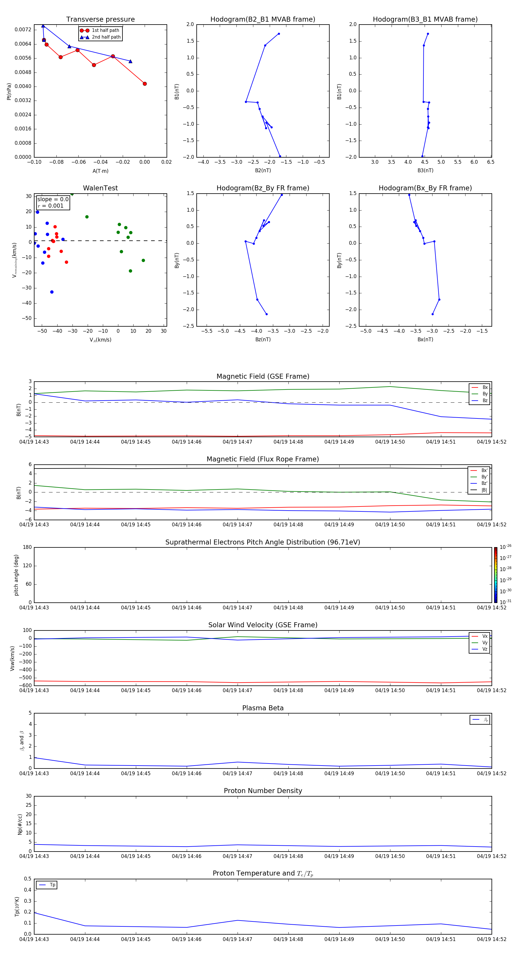Click the "Np(#/cc)" y-axis label
Screen dimensions: 526x965
coord(20,824)
